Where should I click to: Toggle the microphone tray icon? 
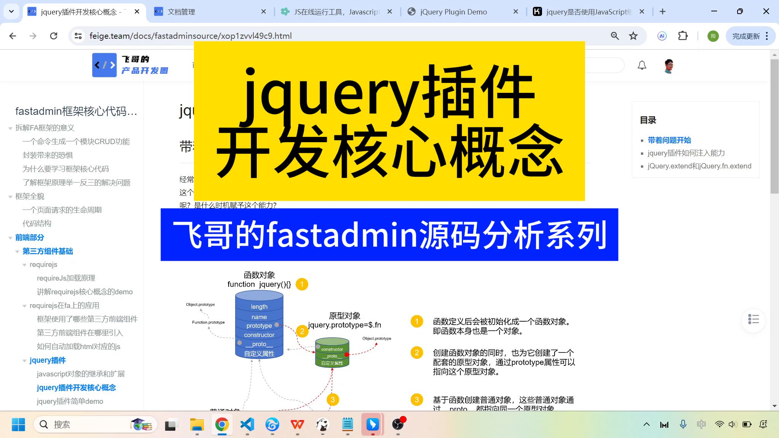683,424
